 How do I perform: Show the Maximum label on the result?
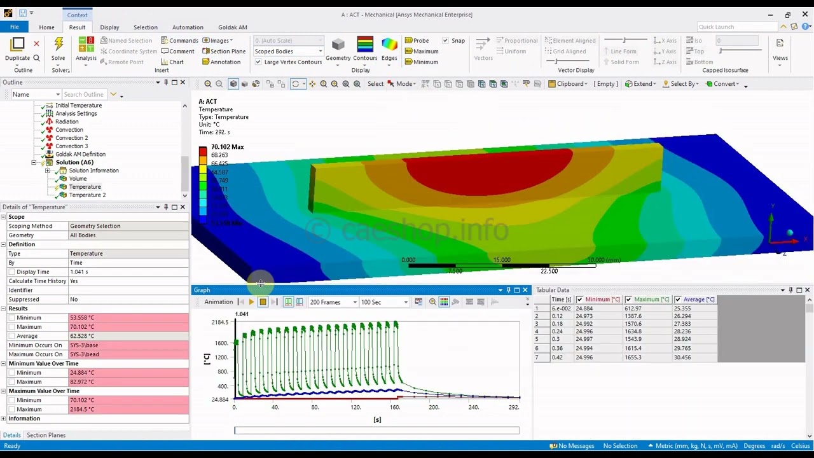421,51
